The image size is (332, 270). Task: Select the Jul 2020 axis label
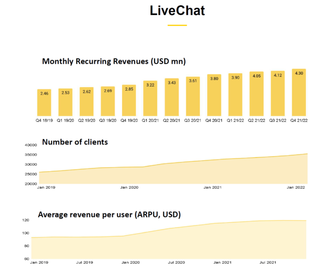point(176,263)
